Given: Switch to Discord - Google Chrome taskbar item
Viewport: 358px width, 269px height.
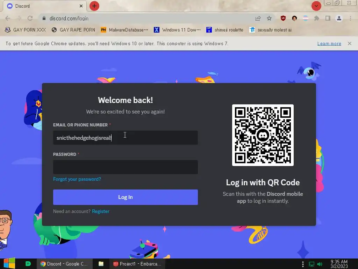Looking at the screenshot, I should (x=65, y=264).
